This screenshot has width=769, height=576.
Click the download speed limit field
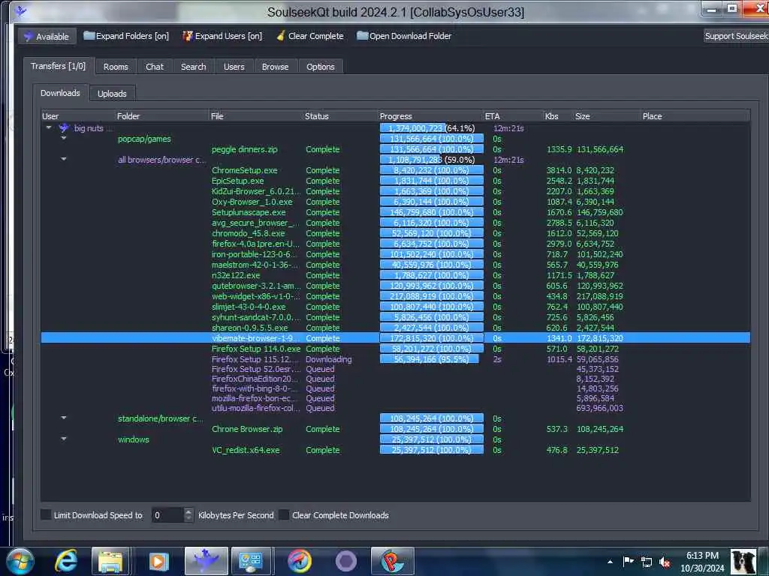pos(167,514)
